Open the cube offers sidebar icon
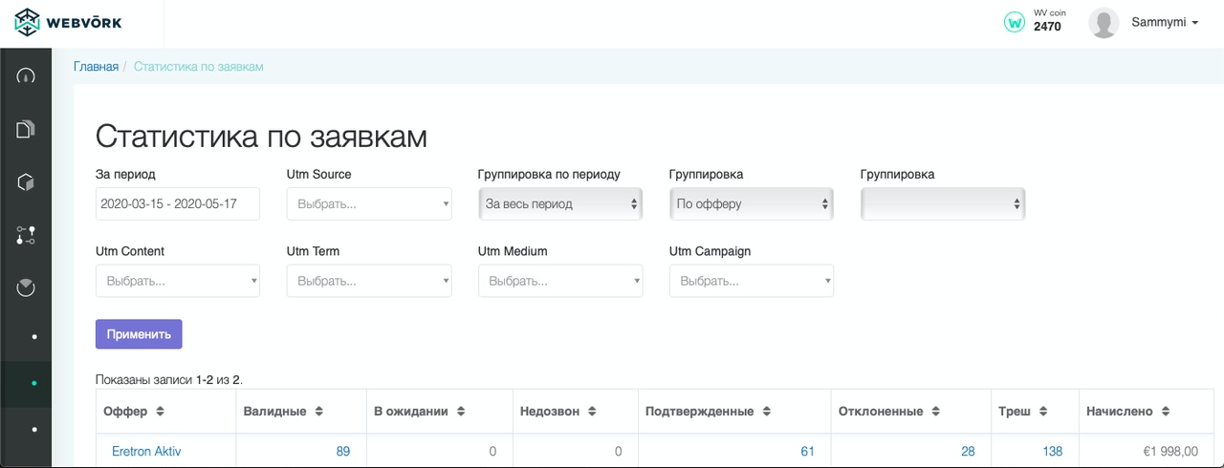Viewport: 1224px width, 468px height. click(26, 182)
